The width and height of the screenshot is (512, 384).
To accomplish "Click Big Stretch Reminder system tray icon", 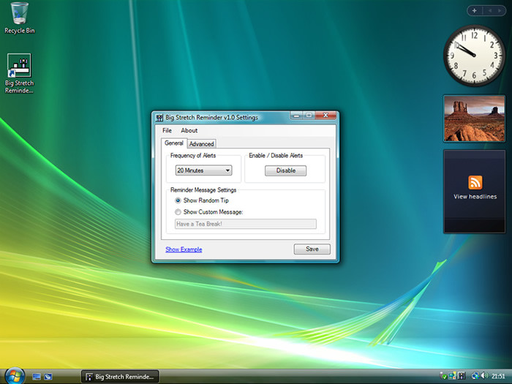I will 462,376.
